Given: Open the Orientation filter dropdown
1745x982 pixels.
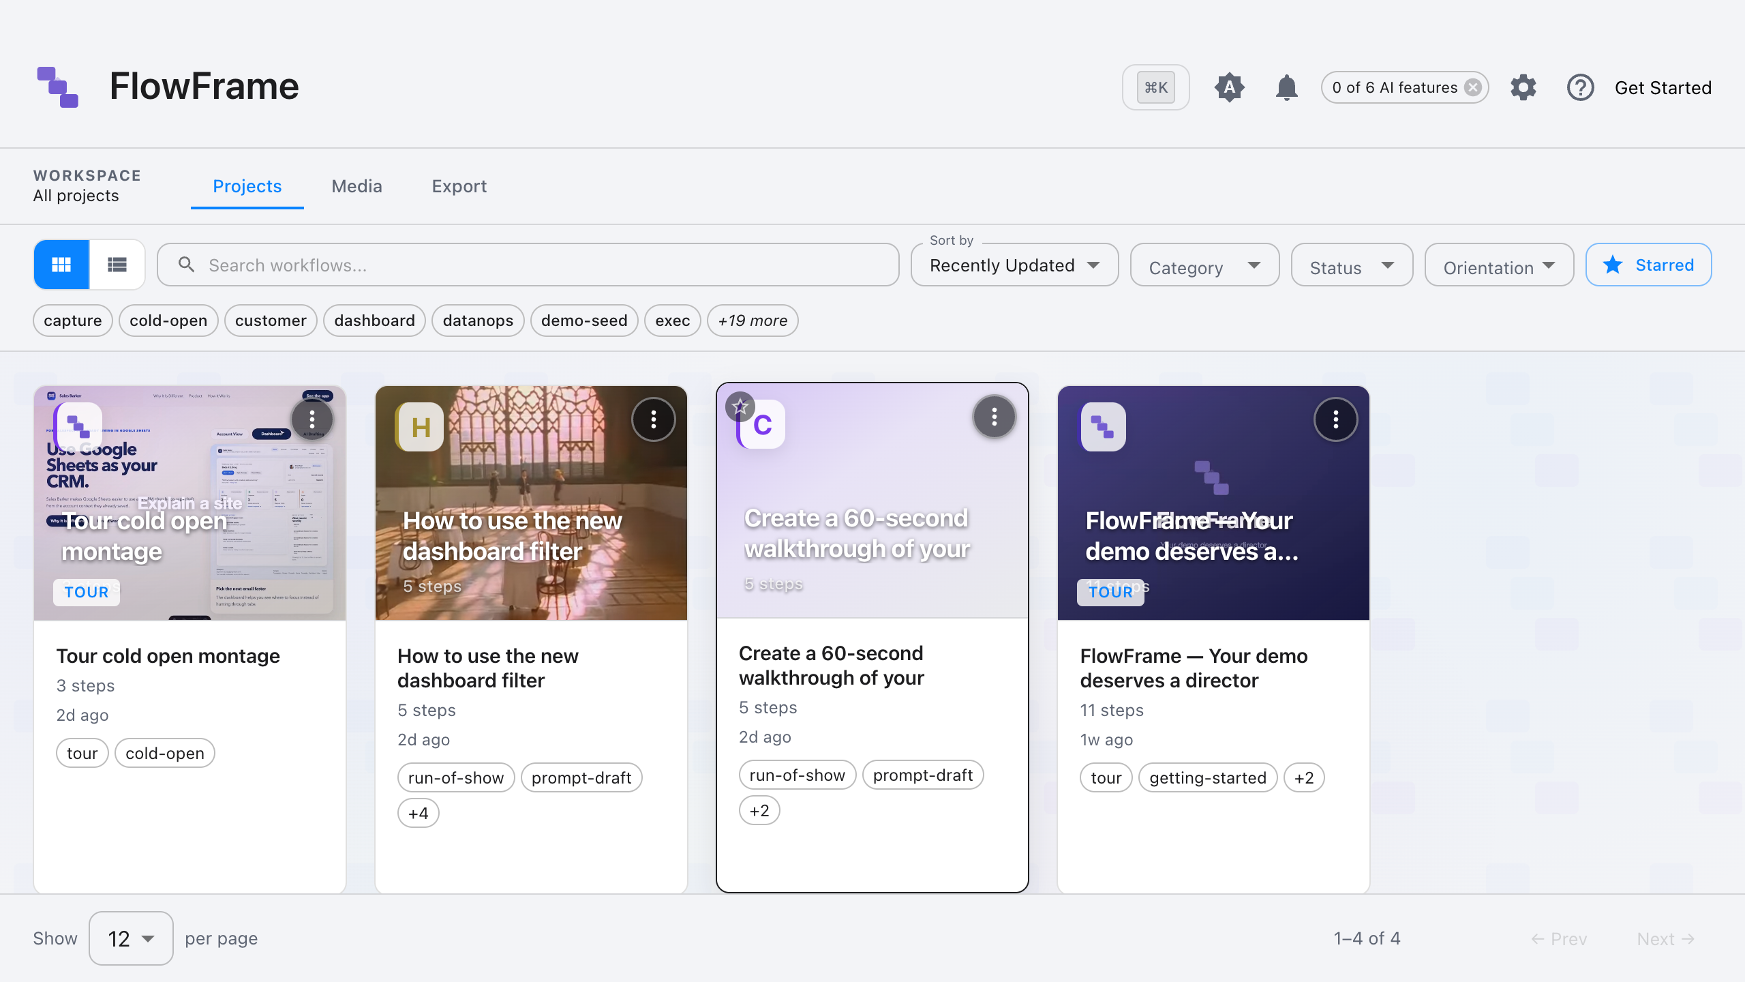Looking at the screenshot, I should pos(1499,265).
